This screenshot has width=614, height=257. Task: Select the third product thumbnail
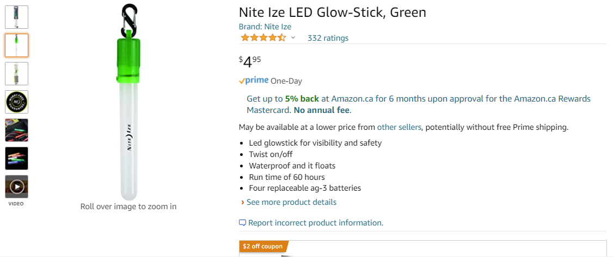coord(17,73)
